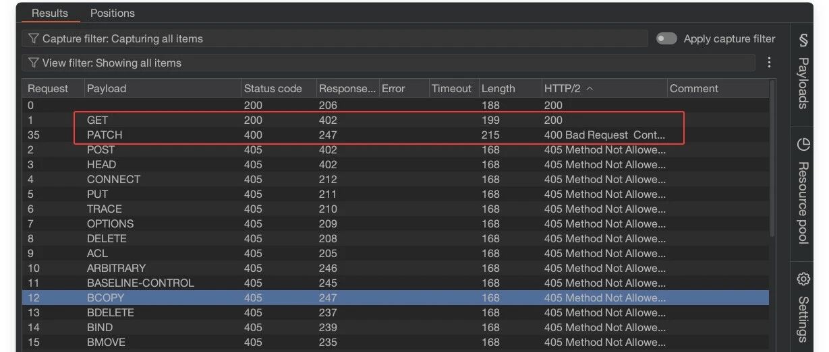Viewport: 829px width, 352px height.
Task: Sort by the Error column header
Action: click(x=403, y=88)
